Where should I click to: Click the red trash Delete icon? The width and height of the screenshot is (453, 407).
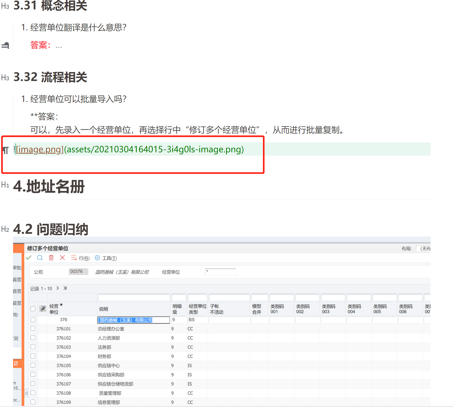click(x=51, y=258)
